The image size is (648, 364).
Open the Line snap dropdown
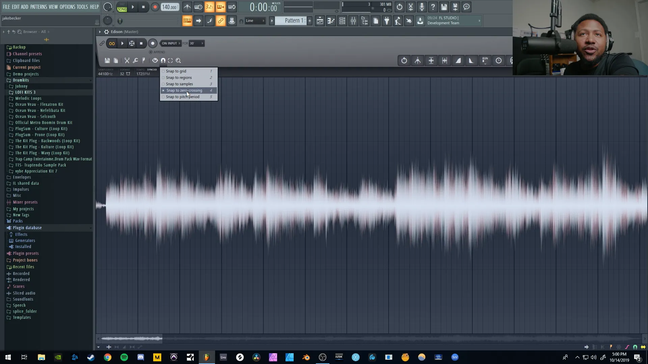tap(255, 21)
